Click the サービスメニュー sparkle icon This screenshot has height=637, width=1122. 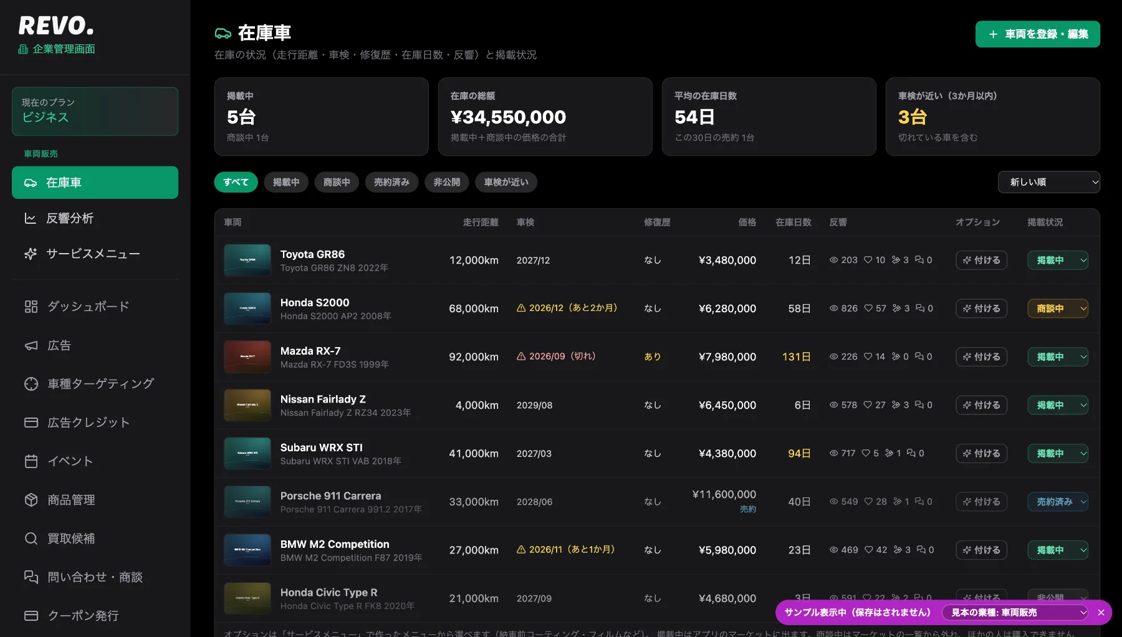coord(30,254)
